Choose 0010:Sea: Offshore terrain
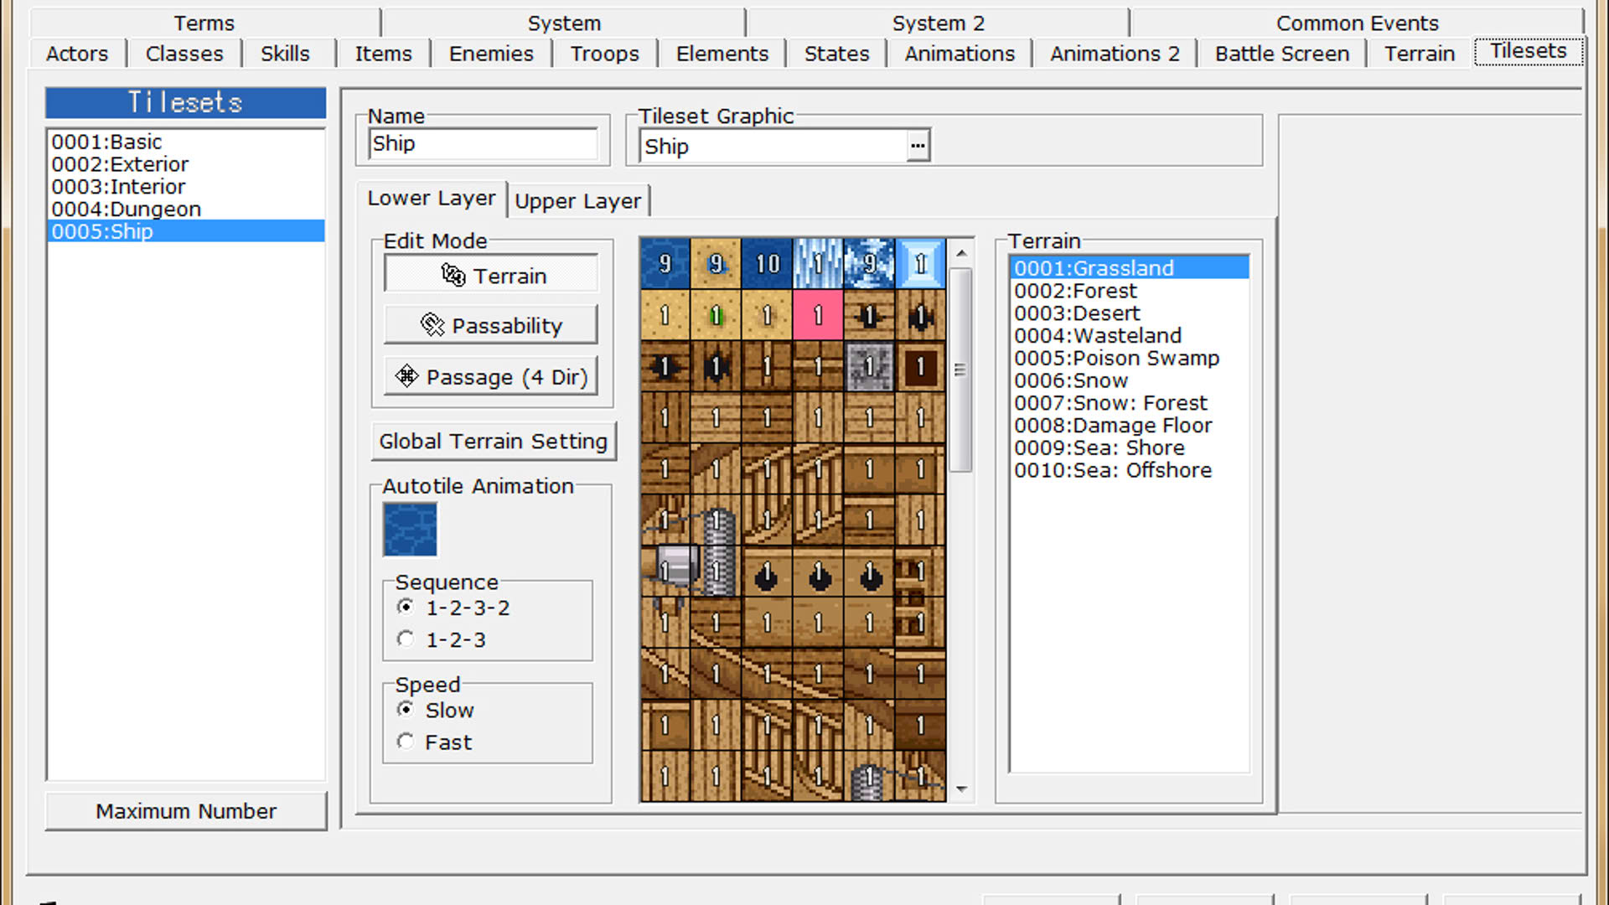The image size is (1609, 905). [x=1130, y=470]
